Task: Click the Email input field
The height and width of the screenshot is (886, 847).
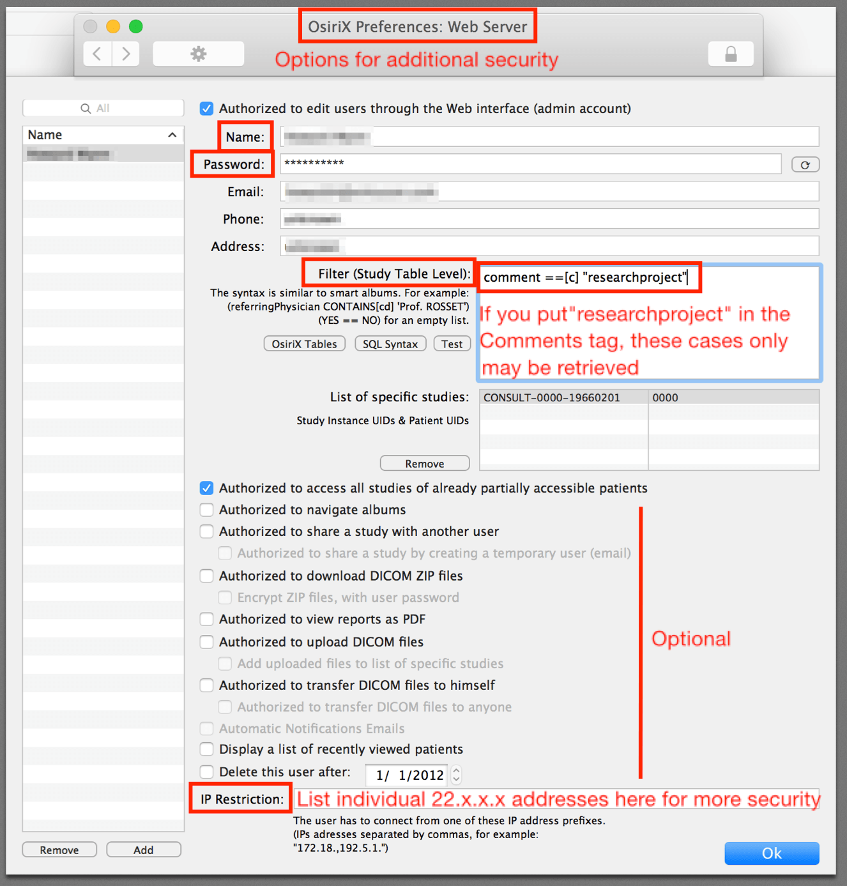Action: [x=549, y=192]
